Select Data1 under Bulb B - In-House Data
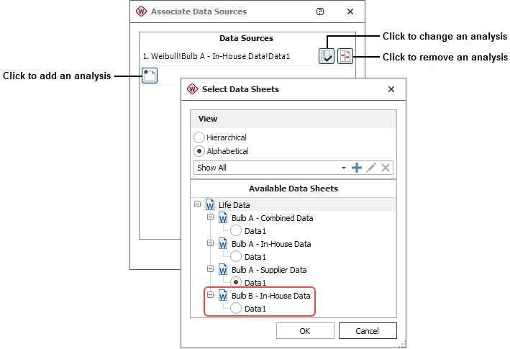510x349 pixels. pyautogui.click(x=236, y=308)
